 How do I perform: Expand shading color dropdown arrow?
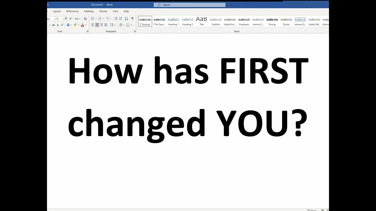click(124, 25)
